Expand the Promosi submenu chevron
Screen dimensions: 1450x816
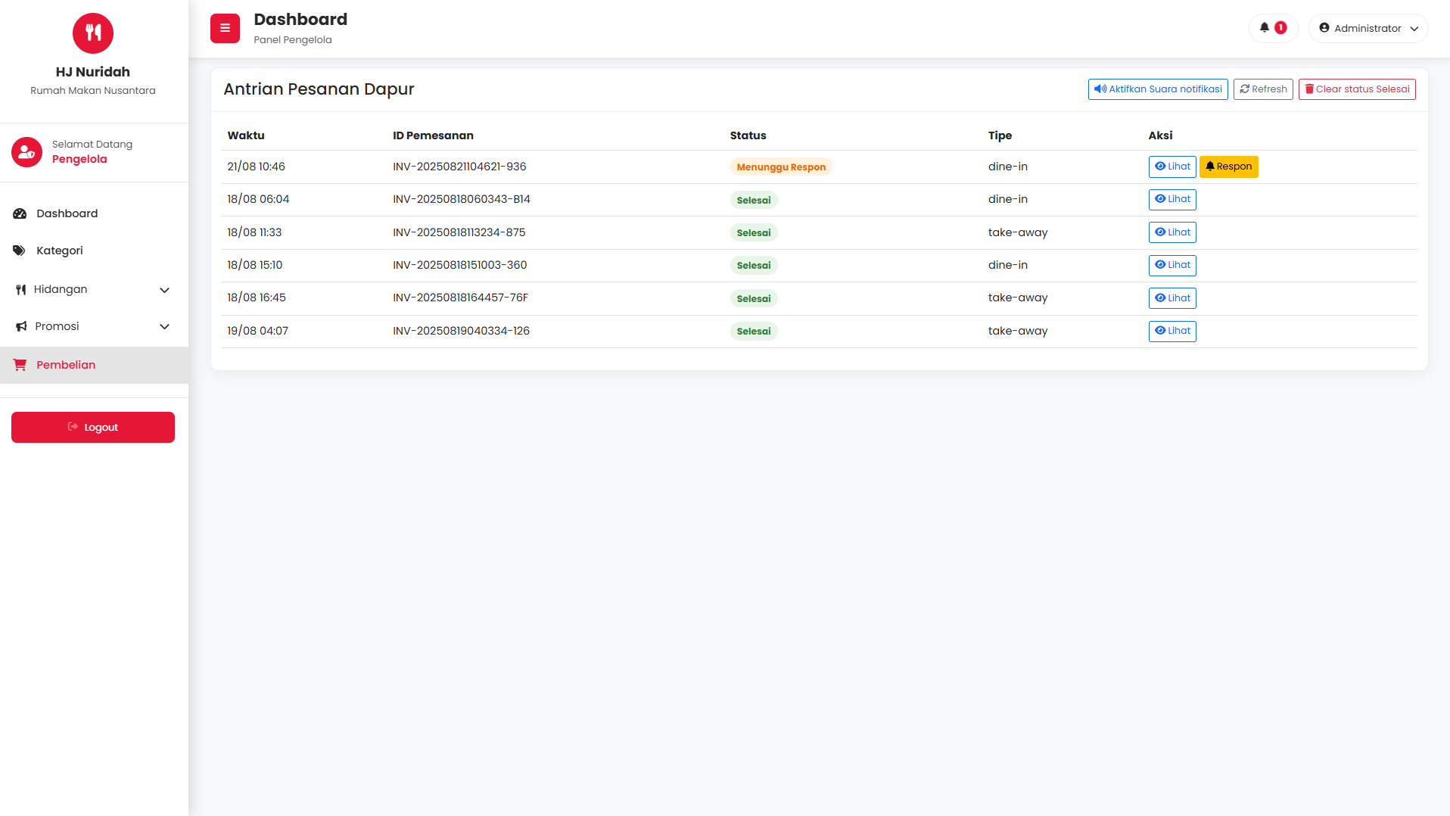tap(164, 327)
